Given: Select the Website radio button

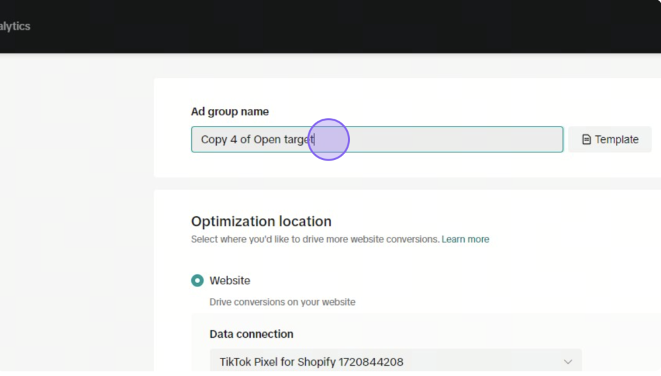Looking at the screenshot, I should coord(197,281).
